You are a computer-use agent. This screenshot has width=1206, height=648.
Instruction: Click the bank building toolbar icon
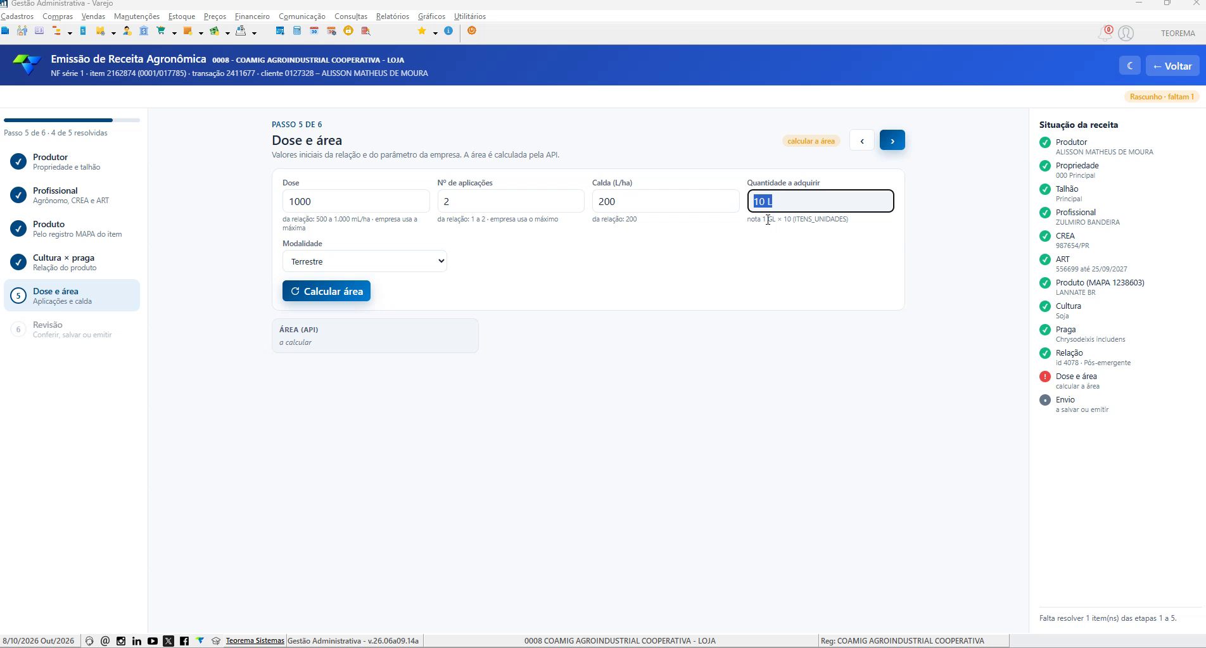click(144, 31)
